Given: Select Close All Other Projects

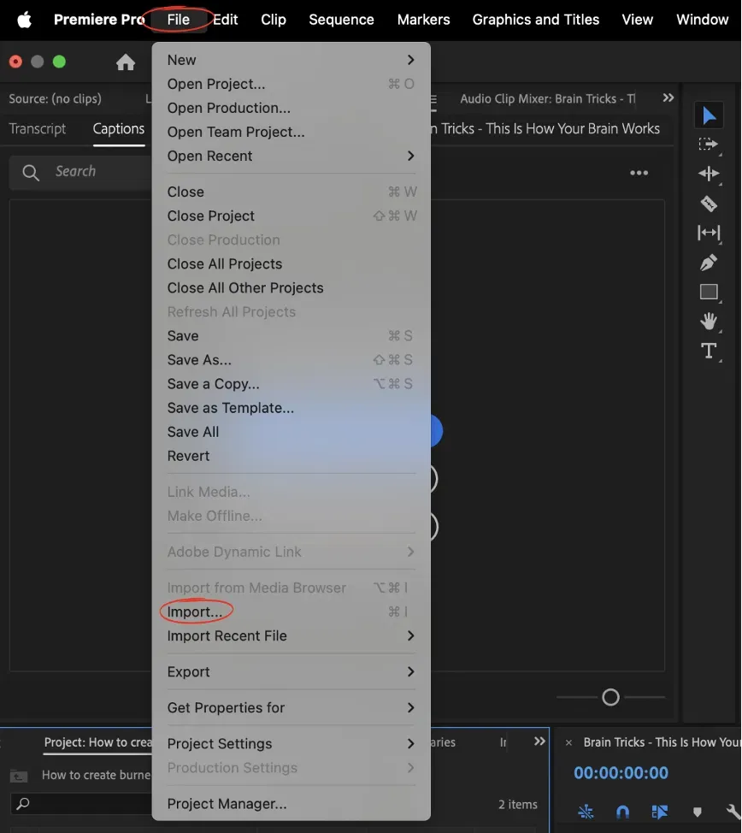Looking at the screenshot, I should (291, 288).
